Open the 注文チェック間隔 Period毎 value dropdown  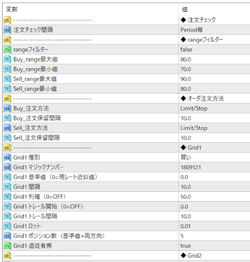(x=191, y=30)
